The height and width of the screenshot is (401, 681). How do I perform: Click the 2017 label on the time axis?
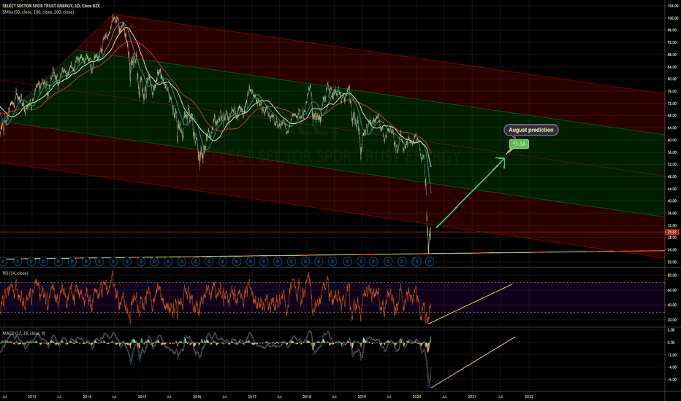[x=252, y=396]
